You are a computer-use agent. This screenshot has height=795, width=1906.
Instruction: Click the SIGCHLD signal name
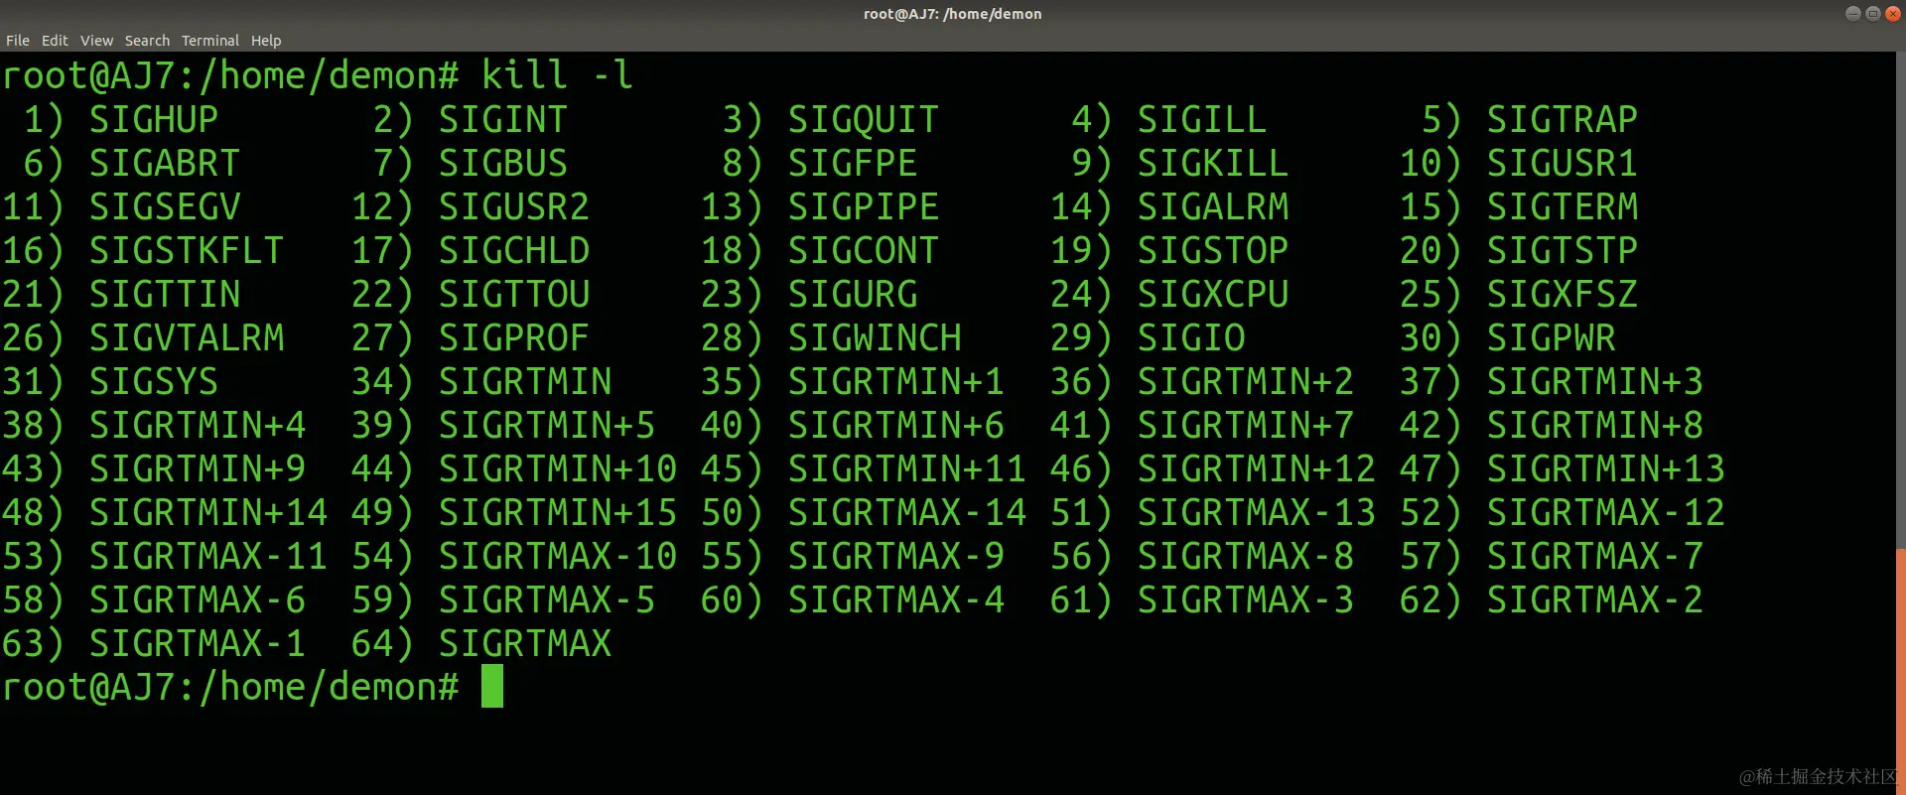coord(513,250)
